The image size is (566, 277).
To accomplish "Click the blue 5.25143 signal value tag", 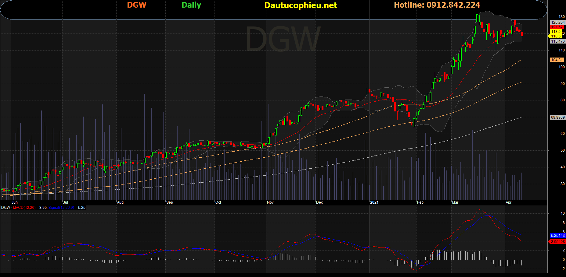I will (557, 236).
